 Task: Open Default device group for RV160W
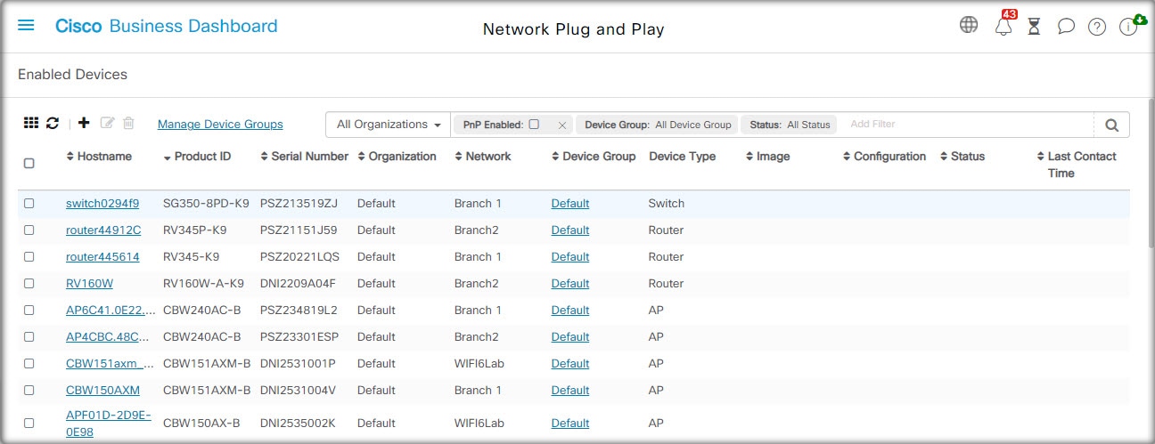click(570, 283)
